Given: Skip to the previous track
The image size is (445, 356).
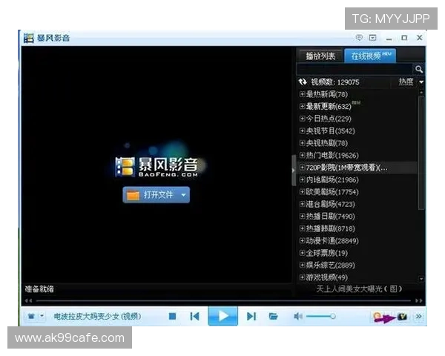Looking at the screenshot, I should point(194,316).
